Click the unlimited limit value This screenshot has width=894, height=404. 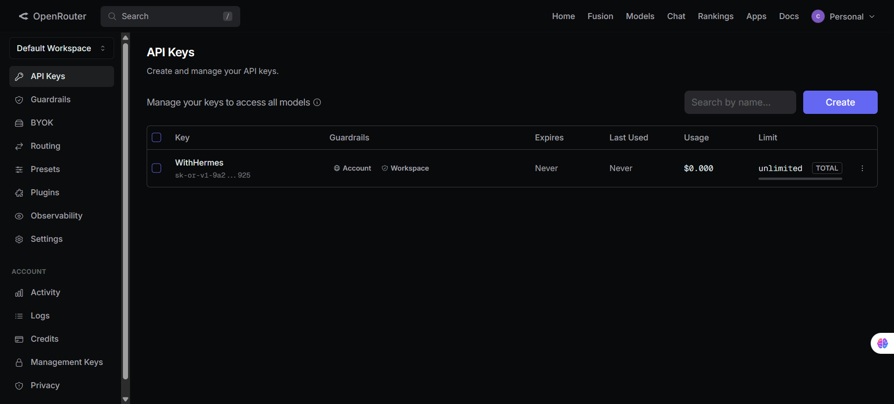tap(780, 168)
